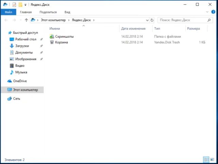This screenshot has width=218, height=164.
Task: Click the pin icon beside Изображения
Action: tap(42, 59)
